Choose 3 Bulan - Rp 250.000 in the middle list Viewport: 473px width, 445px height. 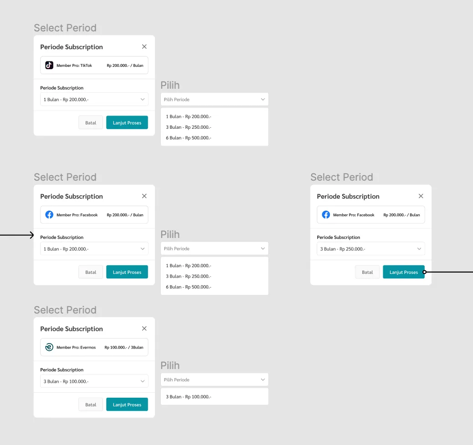[189, 276]
